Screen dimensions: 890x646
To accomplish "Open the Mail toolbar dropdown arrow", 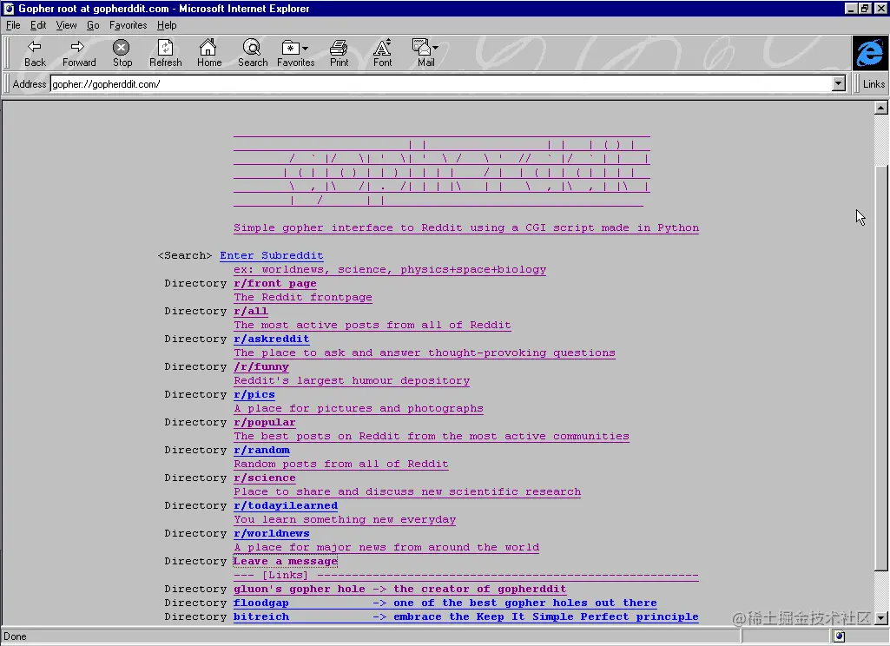I will [x=435, y=48].
